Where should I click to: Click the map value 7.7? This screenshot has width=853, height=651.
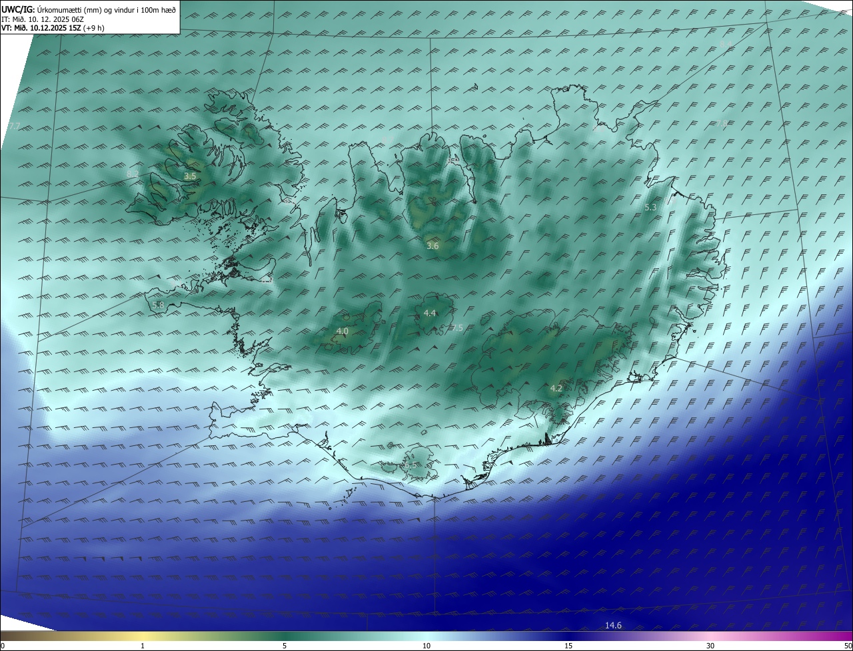15,126
